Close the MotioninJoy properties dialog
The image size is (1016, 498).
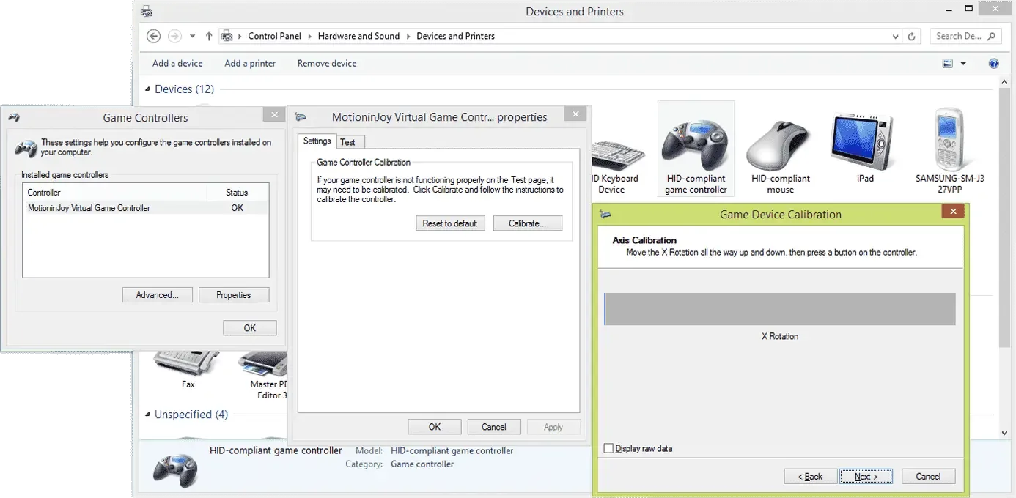pyautogui.click(x=576, y=114)
